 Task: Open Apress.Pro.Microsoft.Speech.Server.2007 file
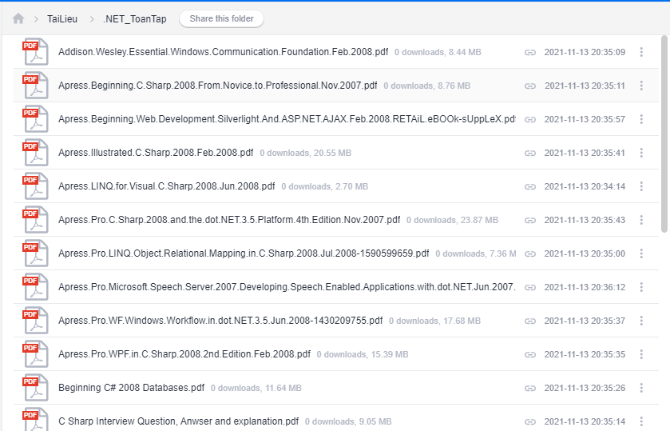pos(287,287)
